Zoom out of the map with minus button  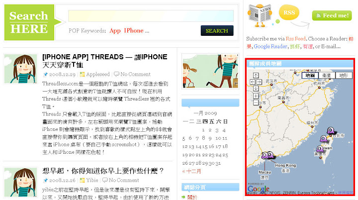256,102
